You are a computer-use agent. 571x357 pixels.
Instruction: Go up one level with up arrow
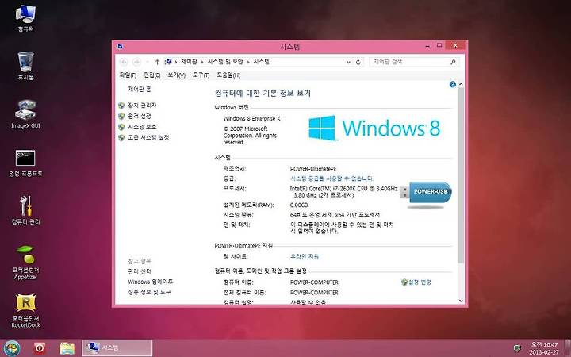(x=157, y=63)
